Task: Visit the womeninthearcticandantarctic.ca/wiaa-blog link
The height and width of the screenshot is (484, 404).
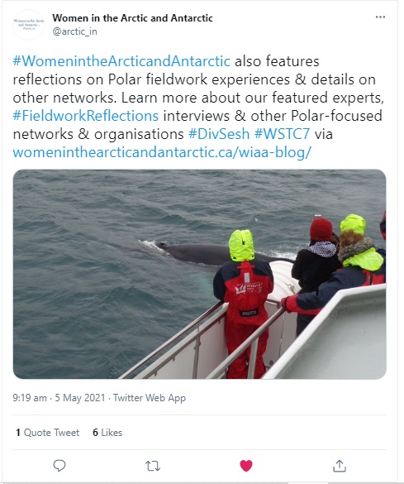Action: click(162, 152)
